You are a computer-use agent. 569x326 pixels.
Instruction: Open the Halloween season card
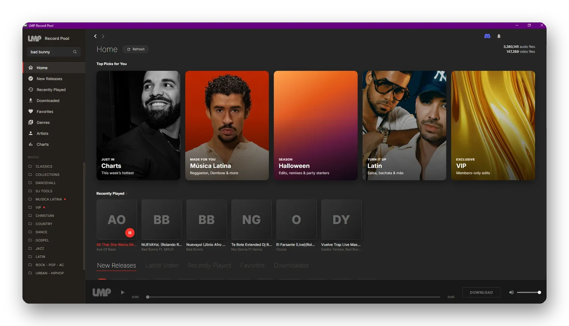click(316, 125)
